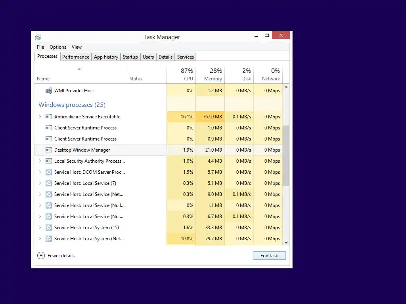Click the scrollbar up arrow
The width and height of the screenshot is (406, 304).
(x=286, y=87)
